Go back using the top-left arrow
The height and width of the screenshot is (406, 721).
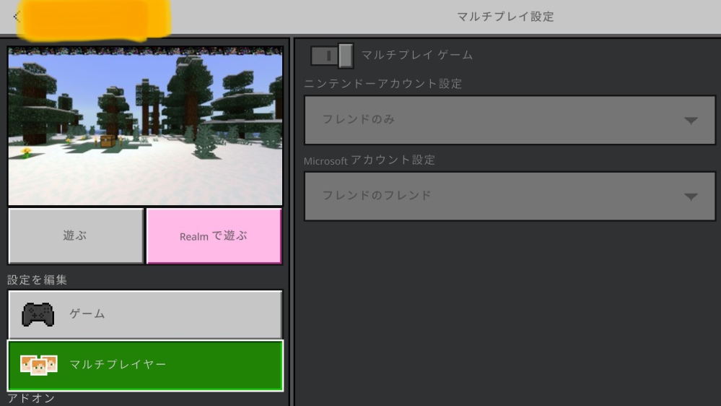click(x=17, y=17)
